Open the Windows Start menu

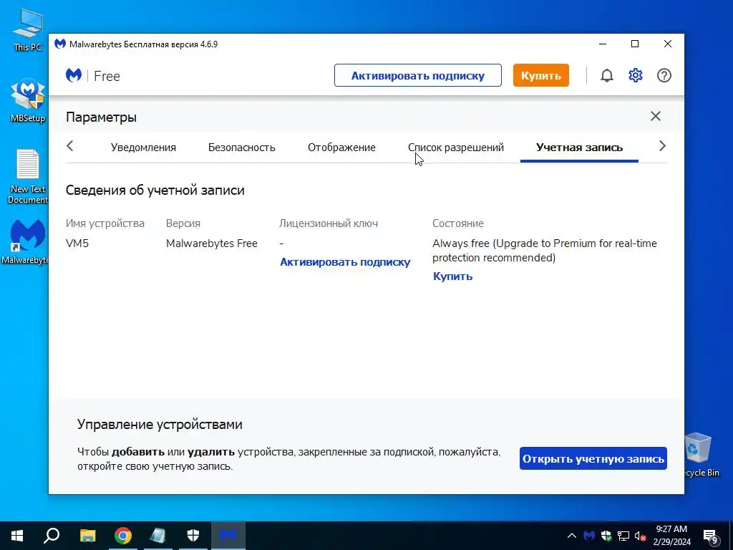pos(17,536)
